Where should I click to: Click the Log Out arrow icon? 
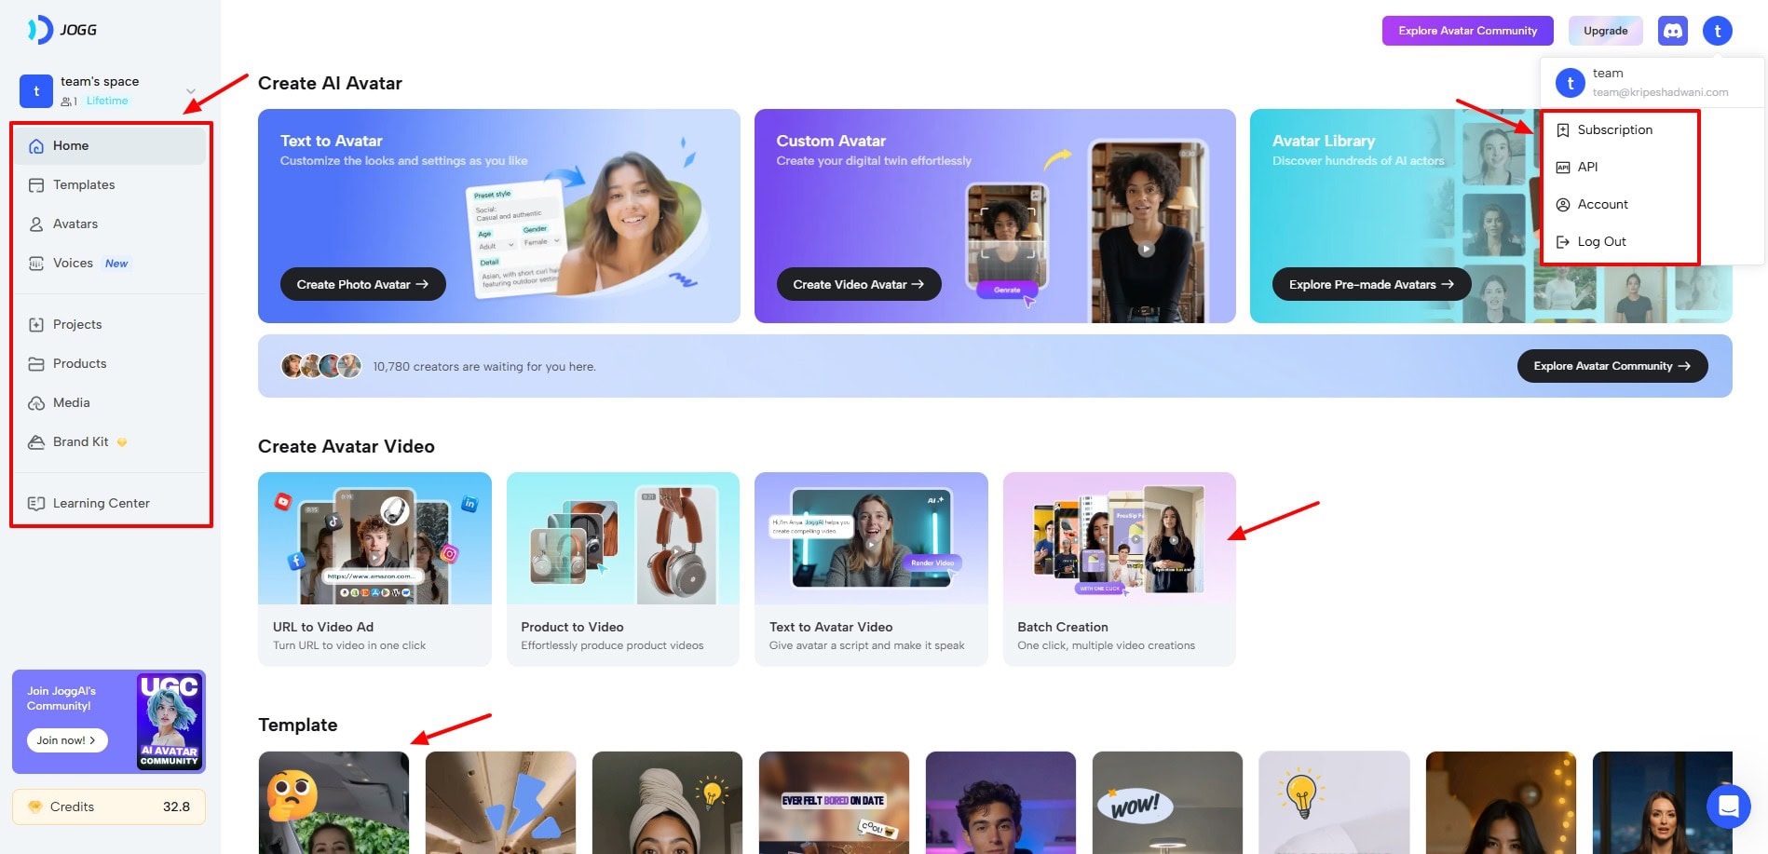point(1563,242)
